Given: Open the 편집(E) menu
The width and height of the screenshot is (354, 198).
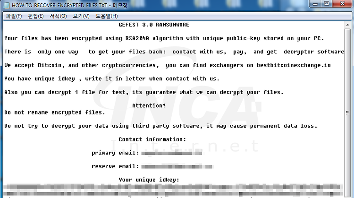Looking at the screenshot, I should pyautogui.click(x=36, y=16).
